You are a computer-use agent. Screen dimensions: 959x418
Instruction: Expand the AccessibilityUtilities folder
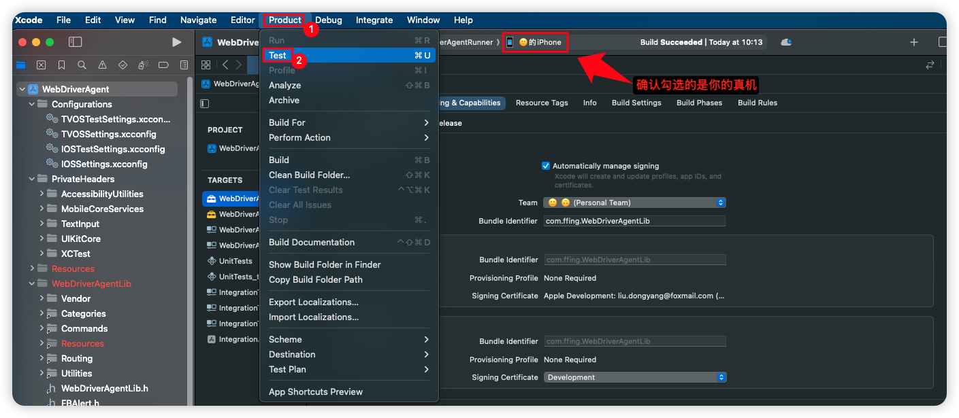click(x=42, y=194)
